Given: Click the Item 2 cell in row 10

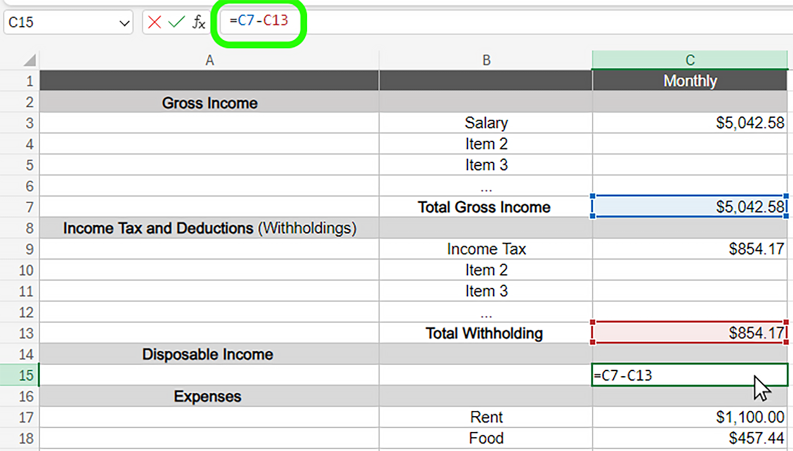Looking at the screenshot, I should tap(486, 270).
